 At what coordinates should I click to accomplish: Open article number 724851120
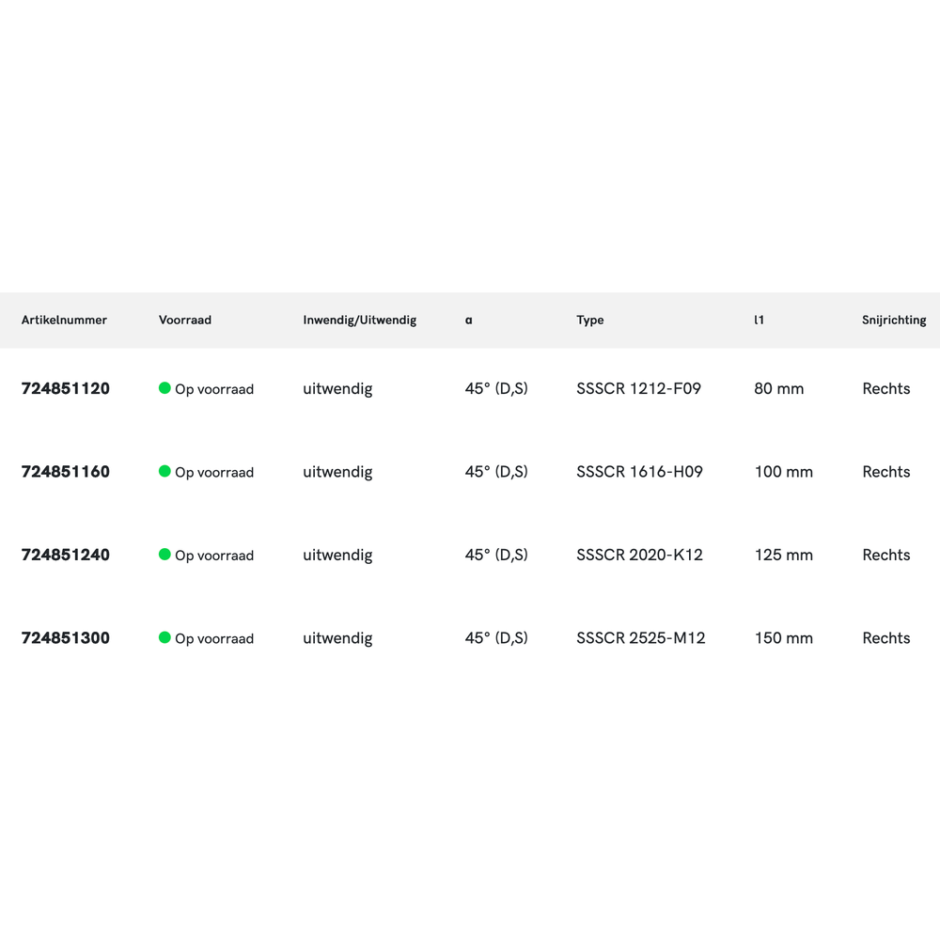click(66, 389)
